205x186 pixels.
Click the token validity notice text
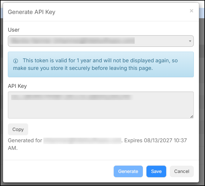click(x=96, y=64)
